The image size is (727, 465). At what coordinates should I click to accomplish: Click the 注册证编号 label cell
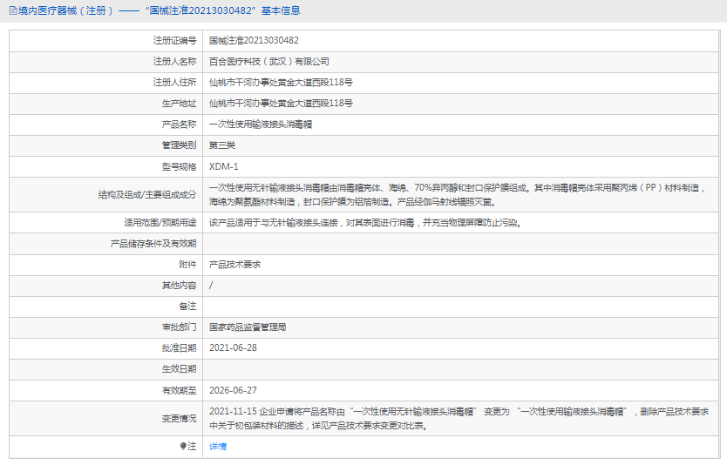pos(175,41)
